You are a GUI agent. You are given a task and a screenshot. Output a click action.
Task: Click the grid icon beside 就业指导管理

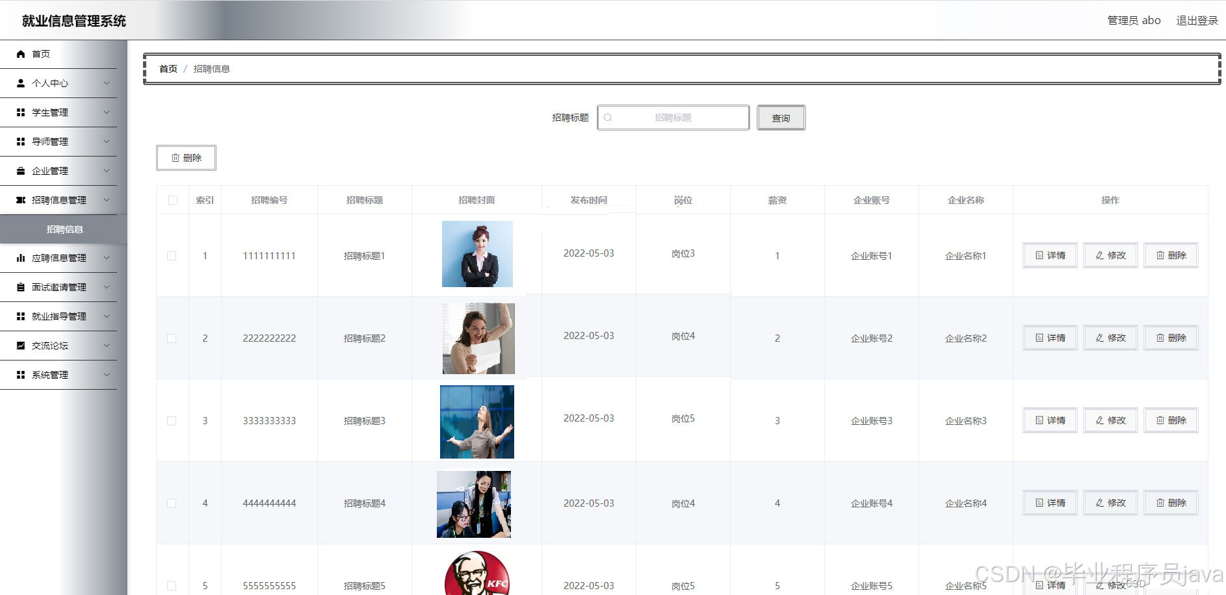21,316
